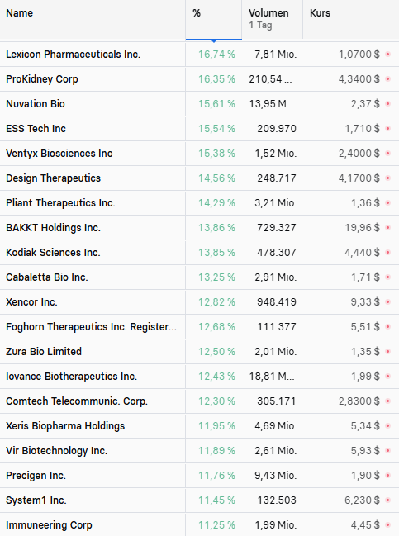The width and height of the screenshot is (399, 536).
Task: Sort table by % column header
Action: (x=197, y=13)
